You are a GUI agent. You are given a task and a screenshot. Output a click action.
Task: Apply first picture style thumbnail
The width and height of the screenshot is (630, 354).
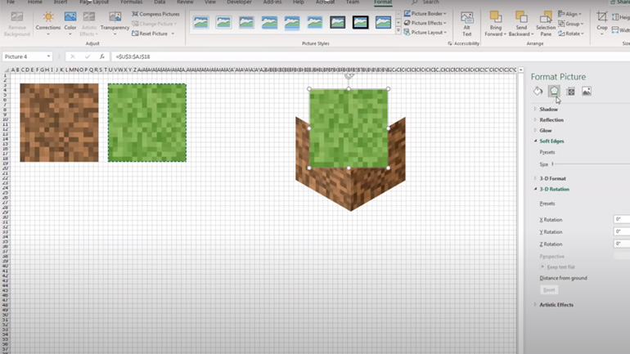pyautogui.click(x=201, y=22)
